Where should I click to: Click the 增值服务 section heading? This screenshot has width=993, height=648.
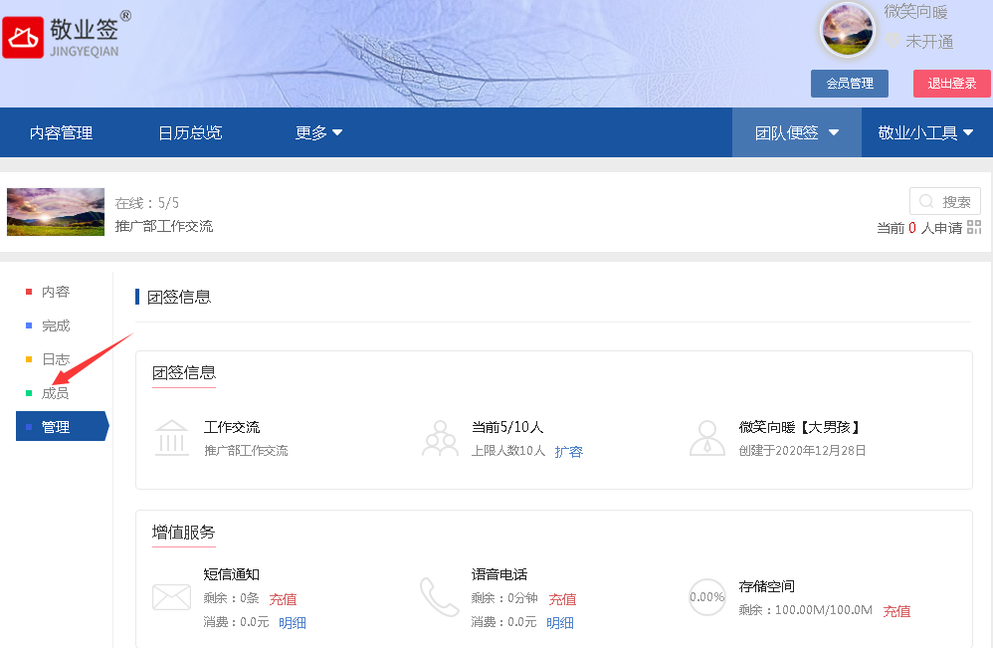coord(184,533)
